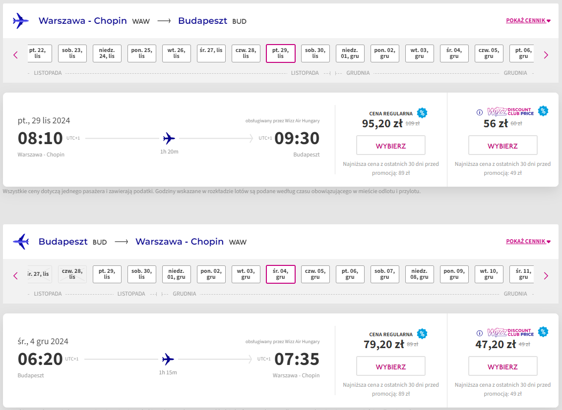
Task: Click percent badge next to 47,20 zł price
Action: tap(543, 332)
